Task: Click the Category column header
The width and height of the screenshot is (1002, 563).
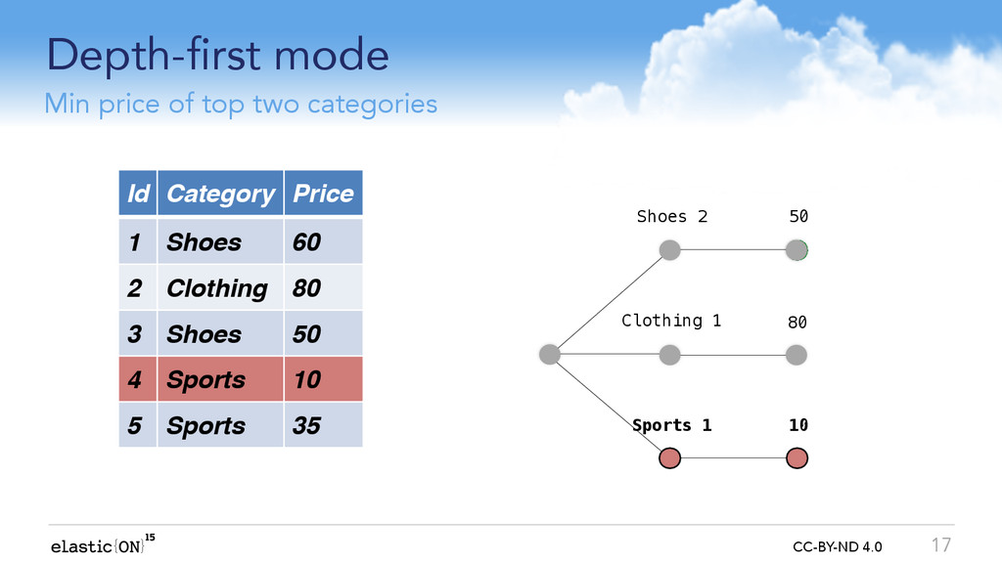Action: pyautogui.click(x=220, y=193)
